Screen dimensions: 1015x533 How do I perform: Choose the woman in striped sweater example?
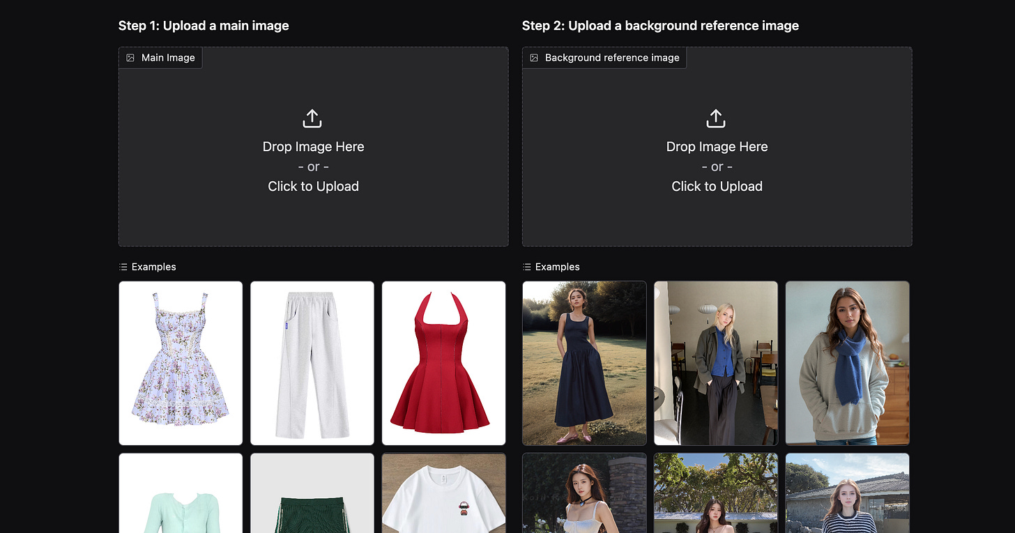[x=847, y=493]
